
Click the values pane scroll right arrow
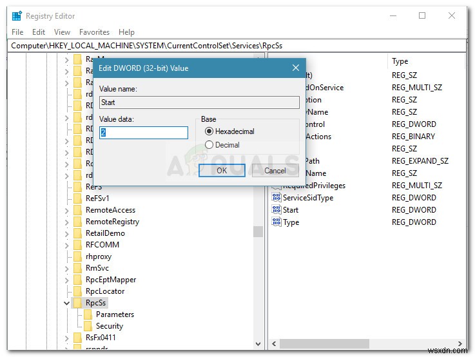point(460,343)
